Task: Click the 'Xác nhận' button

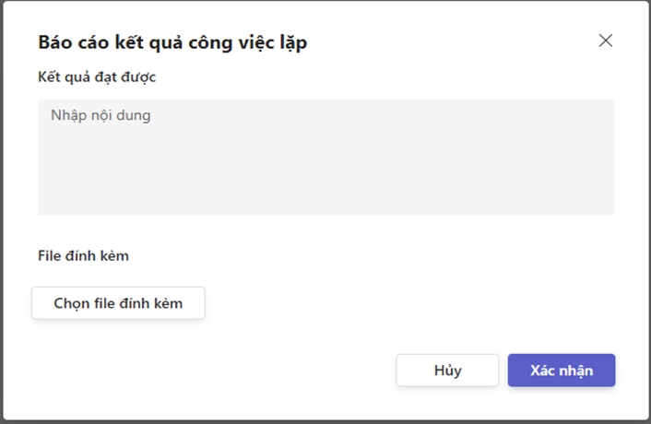Action: pos(561,371)
